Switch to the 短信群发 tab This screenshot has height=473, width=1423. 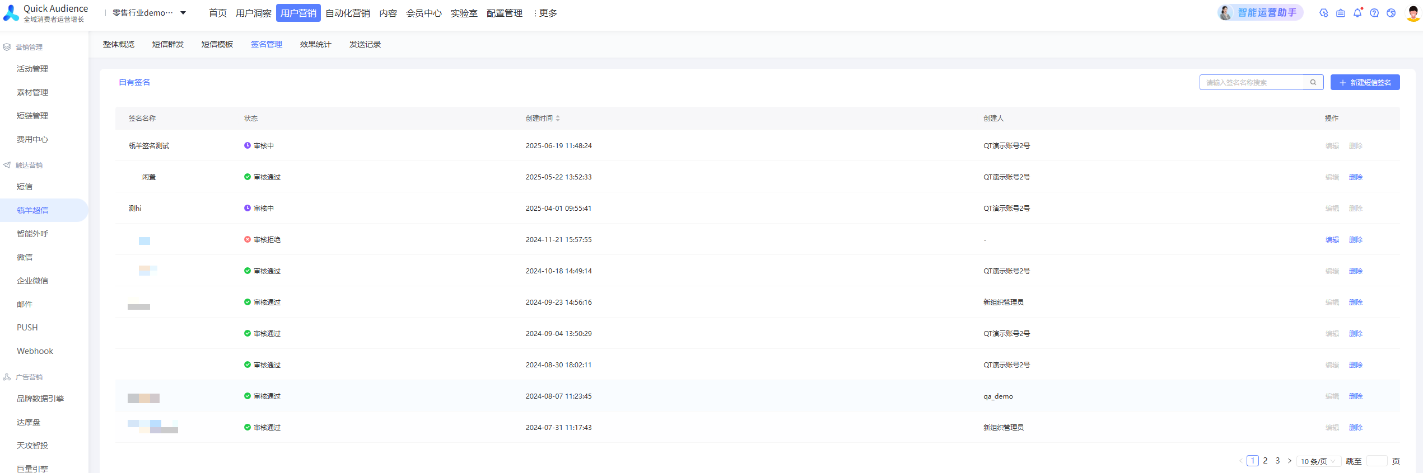click(168, 44)
